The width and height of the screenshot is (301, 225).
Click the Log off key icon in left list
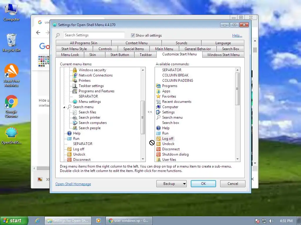(x=69, y=149)
